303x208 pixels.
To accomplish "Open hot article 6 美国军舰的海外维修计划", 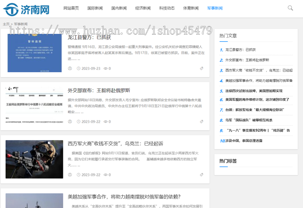I will (x=257, y=99).
